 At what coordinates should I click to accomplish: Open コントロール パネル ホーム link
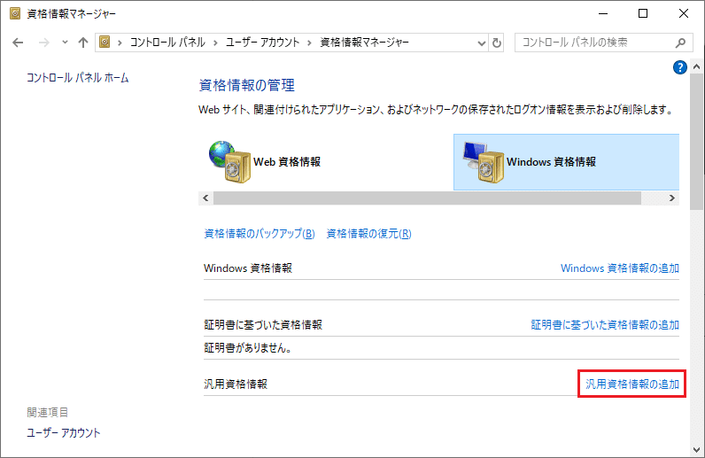77,78
